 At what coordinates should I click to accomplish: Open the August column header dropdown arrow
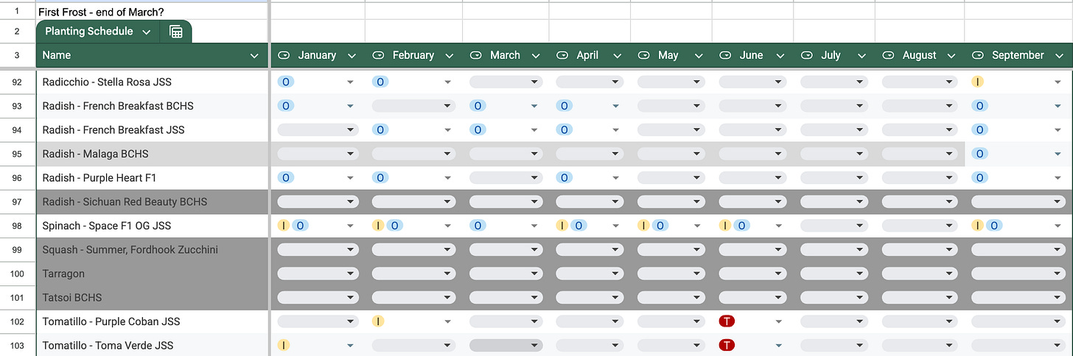click(952, 55)
